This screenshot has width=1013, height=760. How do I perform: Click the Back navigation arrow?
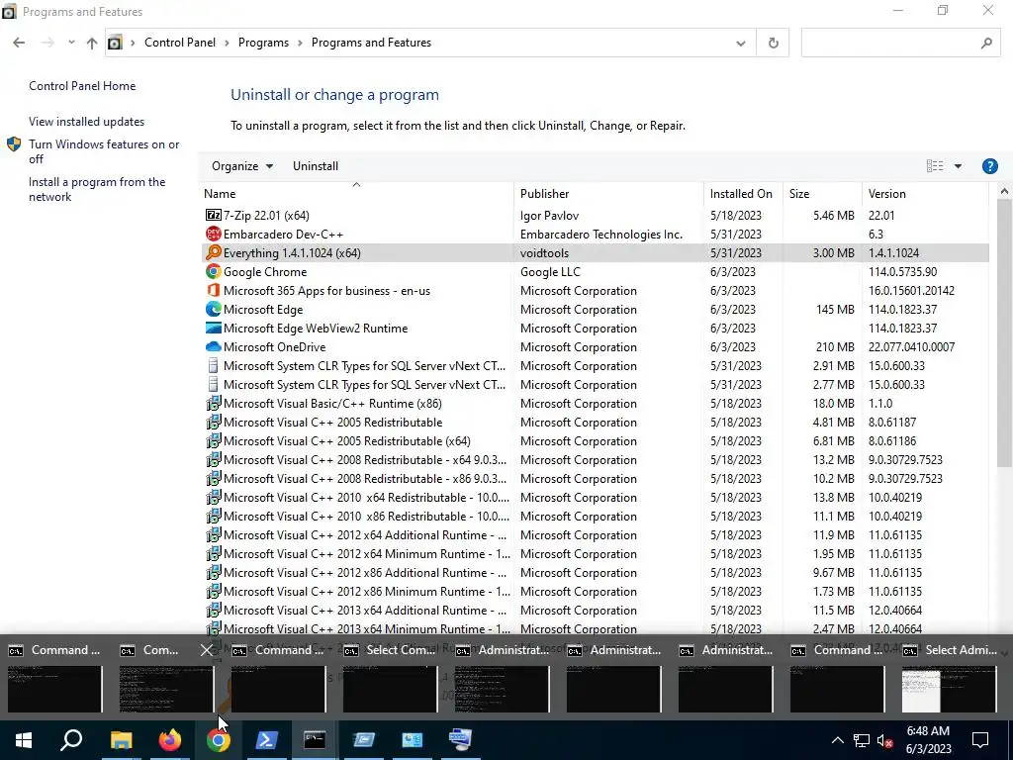click(19, 43)
